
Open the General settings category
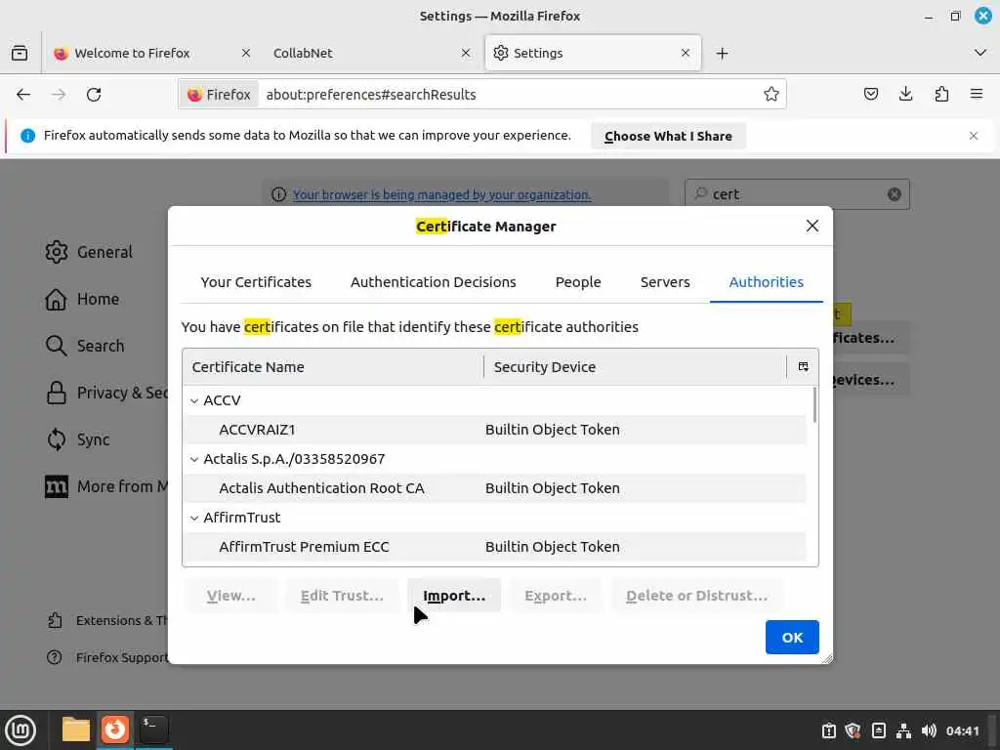[89, 252]
